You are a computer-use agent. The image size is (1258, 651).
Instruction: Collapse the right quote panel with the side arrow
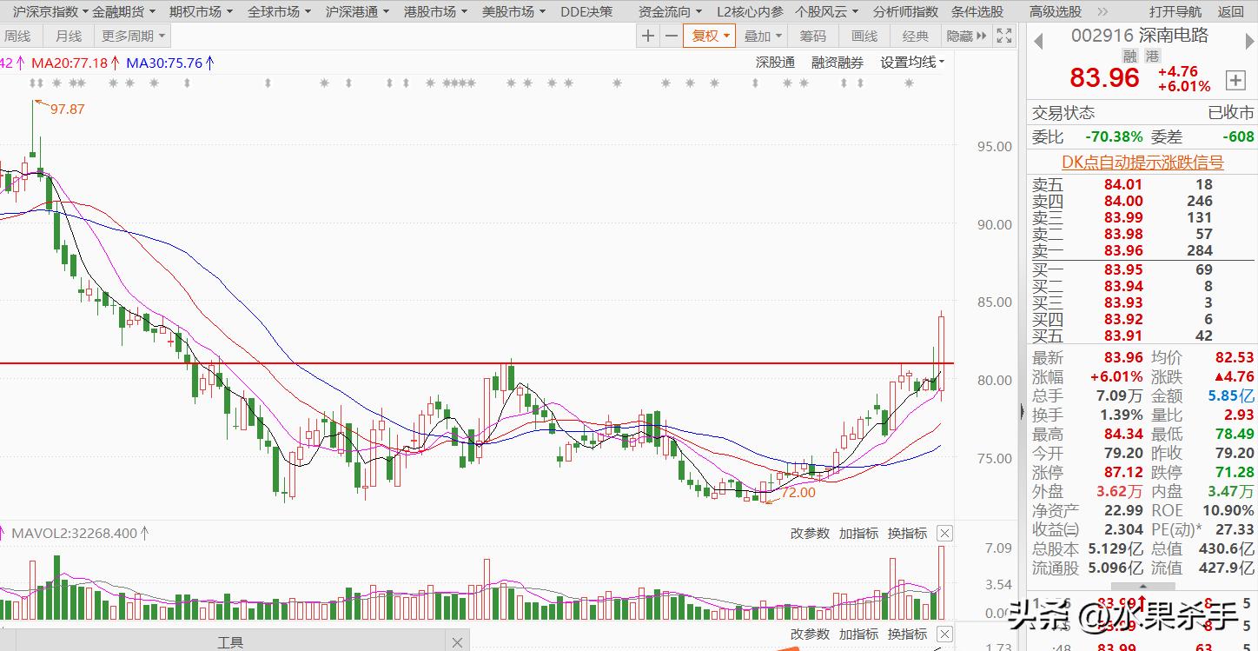[1023, 411]
